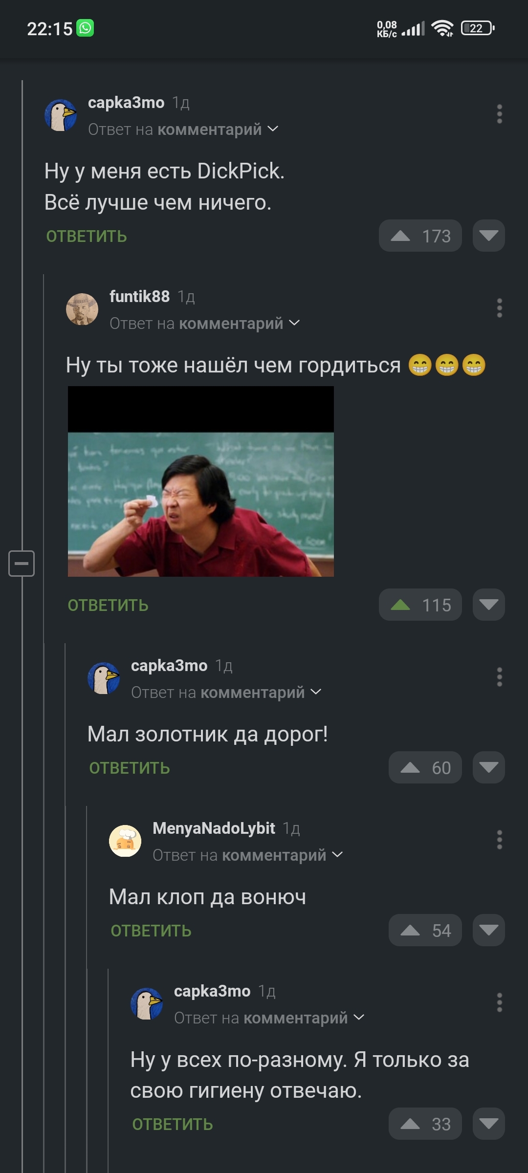This screenshot has width=528, height=1173.
Task: Open MenyaNadoLybit's username profile link
Action: [214, 828]
